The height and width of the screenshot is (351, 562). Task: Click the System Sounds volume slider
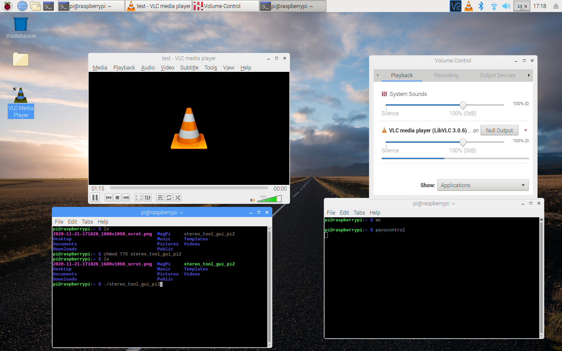445,105
